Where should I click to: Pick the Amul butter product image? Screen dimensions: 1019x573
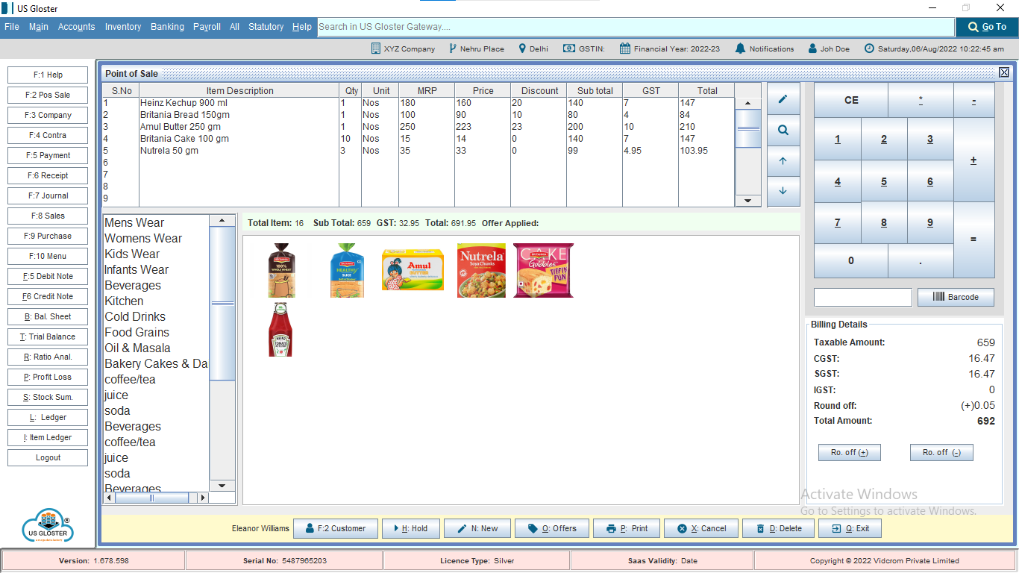pyautogui.click(x=413, y=270)
